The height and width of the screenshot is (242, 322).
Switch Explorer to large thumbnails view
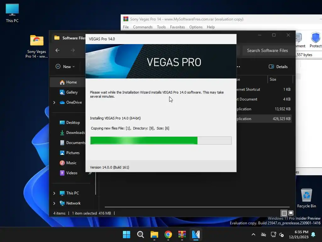(x=291, y=213)
